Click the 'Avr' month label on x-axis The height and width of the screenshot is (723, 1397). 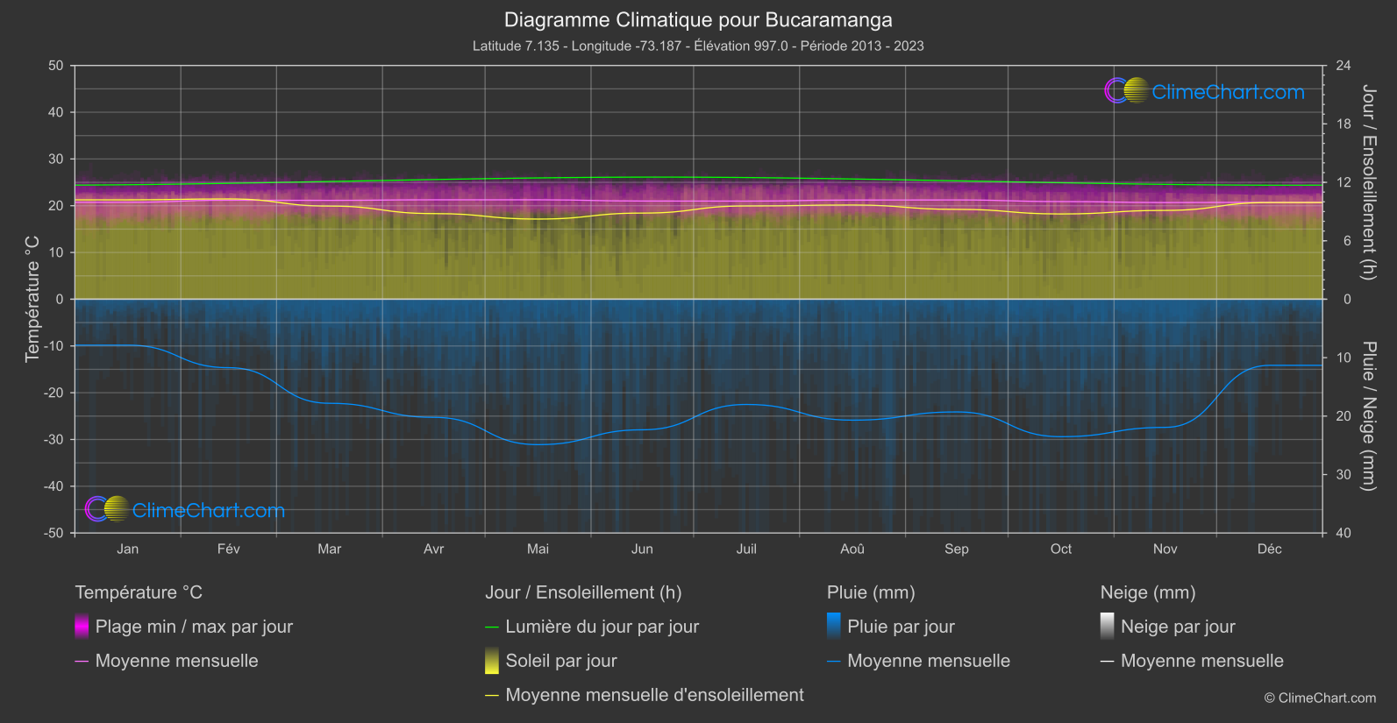click(x=434, y=549)
